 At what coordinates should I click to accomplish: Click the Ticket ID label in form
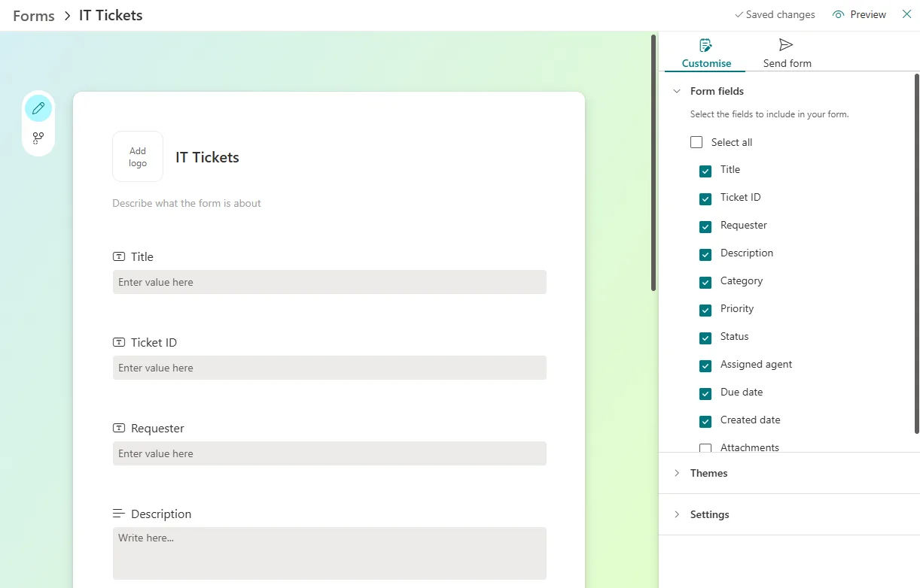tap(154, 342)
